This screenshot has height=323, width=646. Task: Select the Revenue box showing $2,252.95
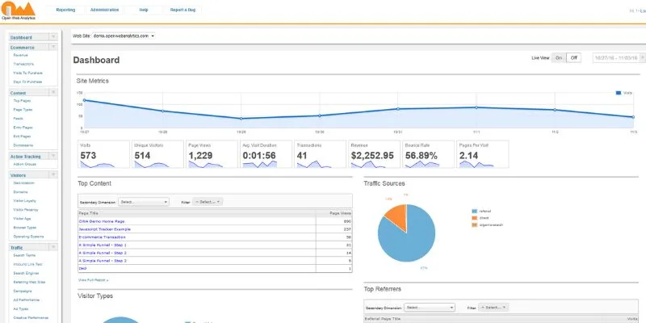point(375,154)
